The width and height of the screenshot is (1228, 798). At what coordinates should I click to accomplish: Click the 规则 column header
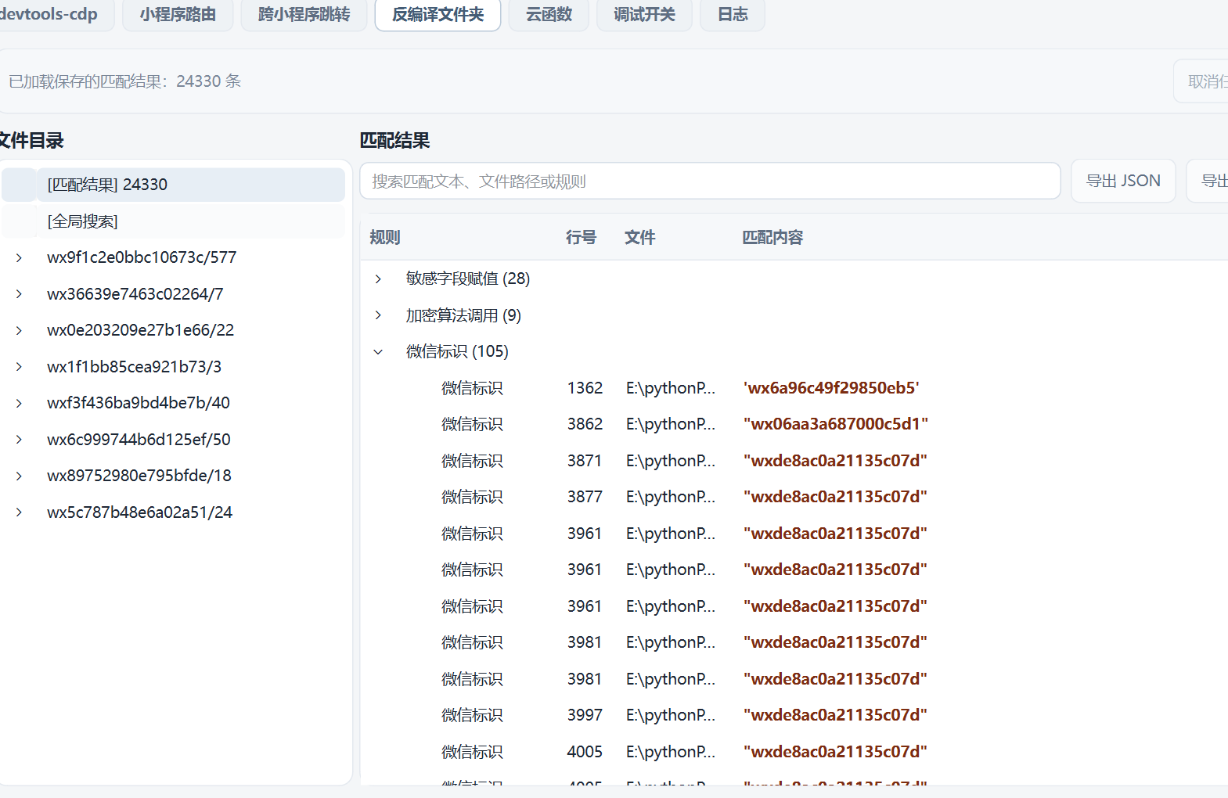385,237
